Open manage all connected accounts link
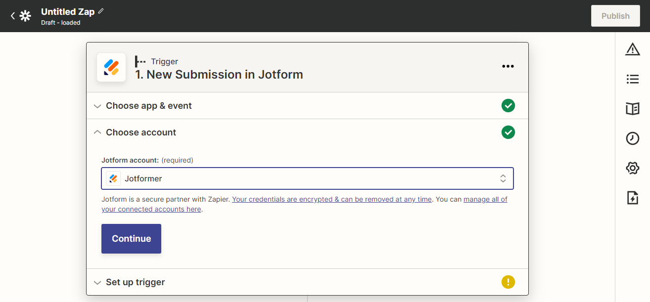The image size is (650, 302). [485, 200]
